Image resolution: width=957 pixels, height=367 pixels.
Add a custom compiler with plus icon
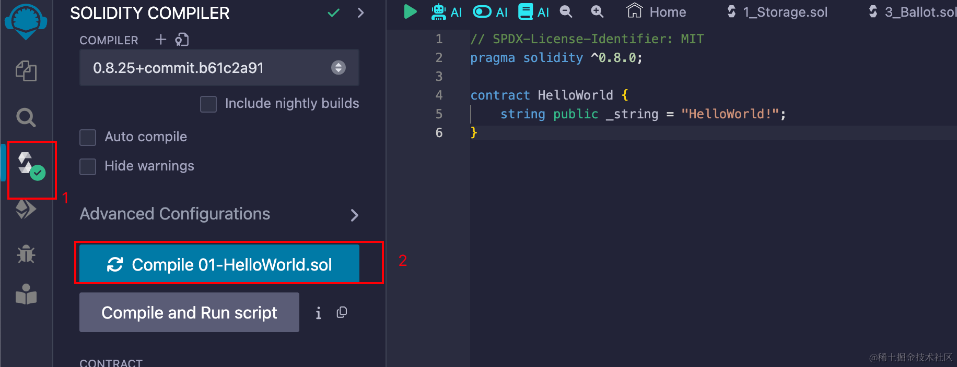pyautogui.click(x=161, y=39)
